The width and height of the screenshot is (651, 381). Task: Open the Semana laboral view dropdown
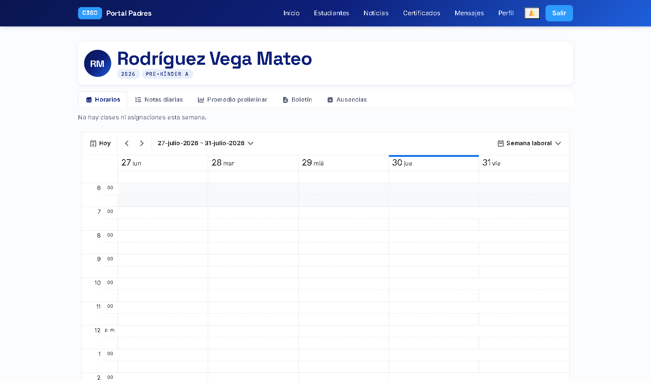click(x=529, y=144)
